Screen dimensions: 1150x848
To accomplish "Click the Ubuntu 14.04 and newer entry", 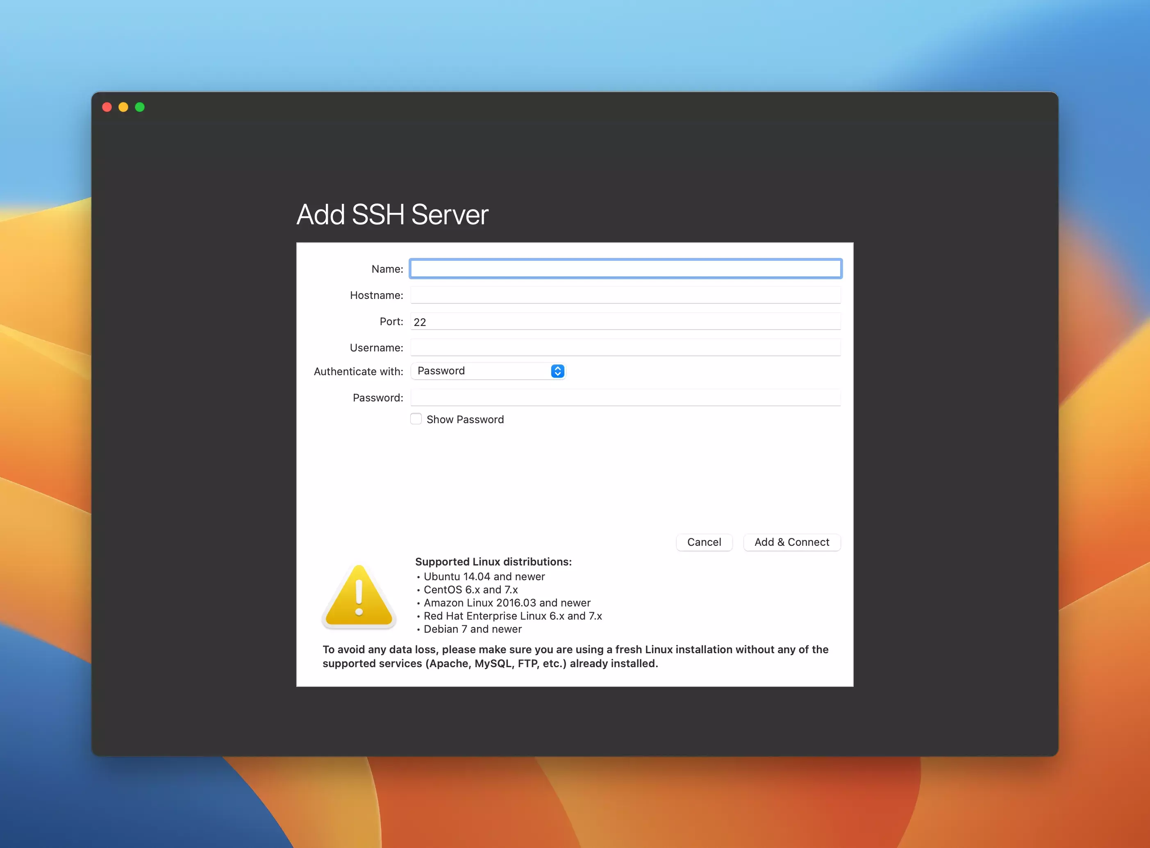I will click(x=484, y=577).
